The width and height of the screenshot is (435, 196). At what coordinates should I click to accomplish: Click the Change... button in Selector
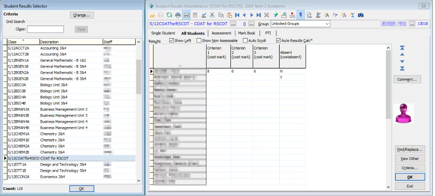point(82,15)
